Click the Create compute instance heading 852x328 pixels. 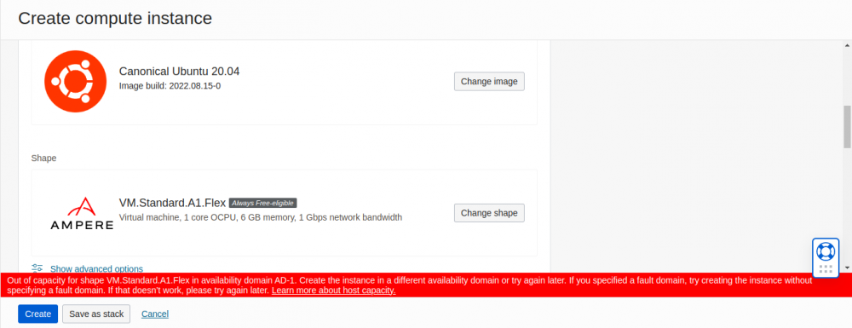(115, 18)
